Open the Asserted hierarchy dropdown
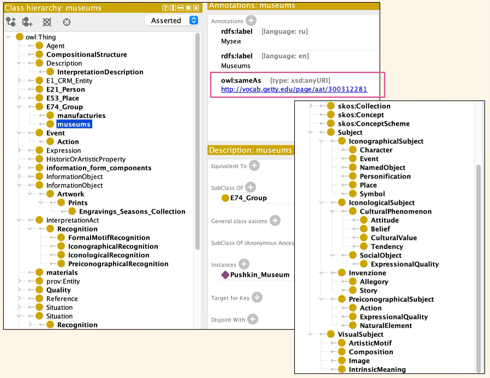The width and height of the screenshot is (490, 378). point(194,20)
